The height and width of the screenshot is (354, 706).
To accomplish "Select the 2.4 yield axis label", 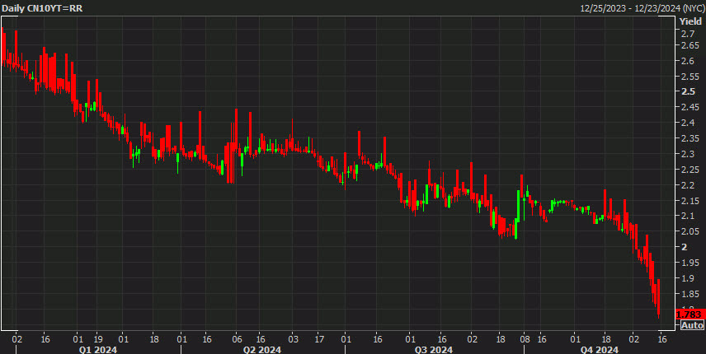I will tap(688, 123).
